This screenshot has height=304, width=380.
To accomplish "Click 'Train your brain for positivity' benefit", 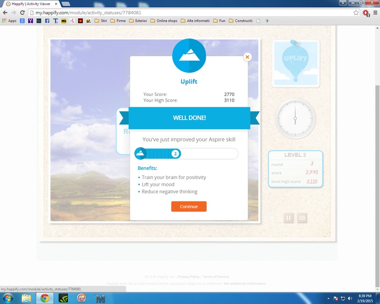I will 174,178.
